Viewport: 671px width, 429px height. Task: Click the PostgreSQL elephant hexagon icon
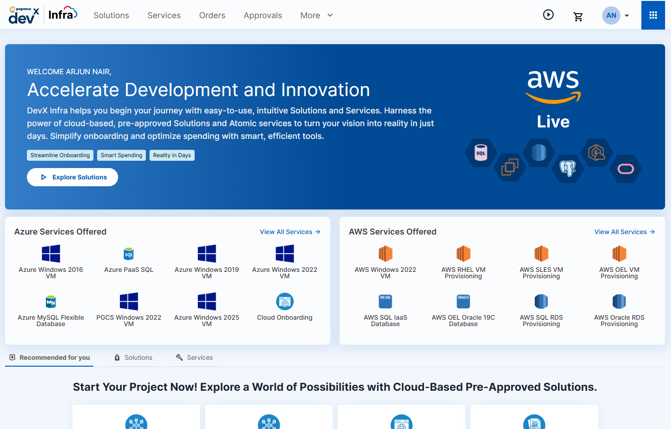[x=568, y=169]
